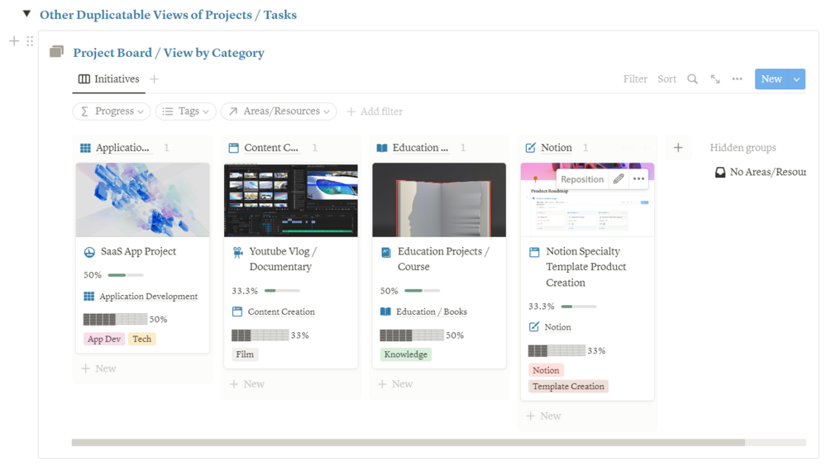The image size is (831, 471).
Task: Add a block with the left margin plus icon
Action: (14, 41)
